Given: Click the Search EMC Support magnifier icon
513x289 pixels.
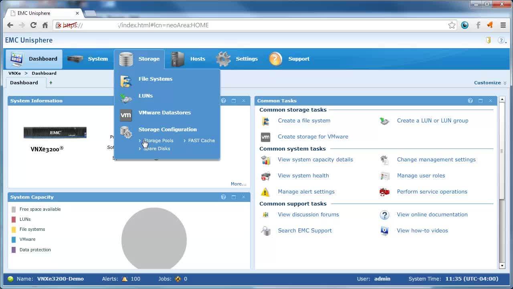Looking at the screenshot, I should [x=265, y=231].
